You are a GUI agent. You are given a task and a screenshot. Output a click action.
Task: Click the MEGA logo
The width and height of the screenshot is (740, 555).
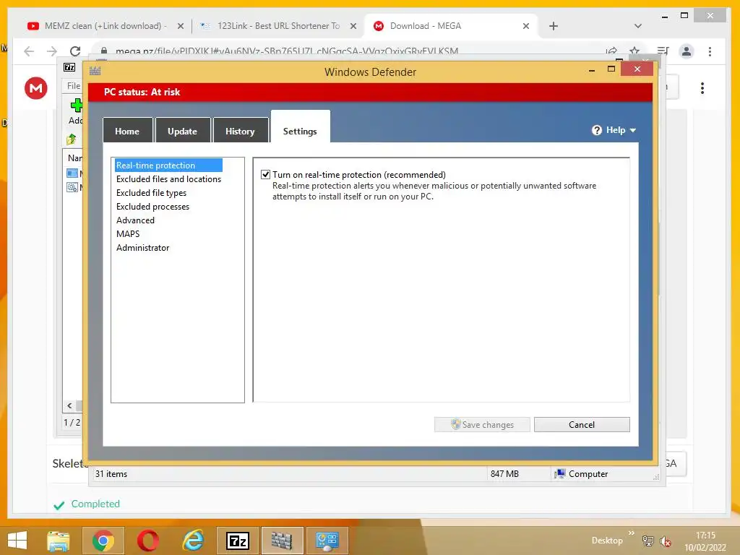[36, 87]
